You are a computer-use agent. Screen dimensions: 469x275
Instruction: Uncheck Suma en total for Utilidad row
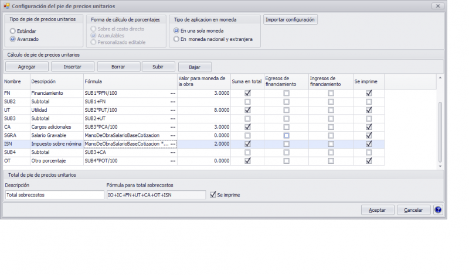tap(247, 110)
